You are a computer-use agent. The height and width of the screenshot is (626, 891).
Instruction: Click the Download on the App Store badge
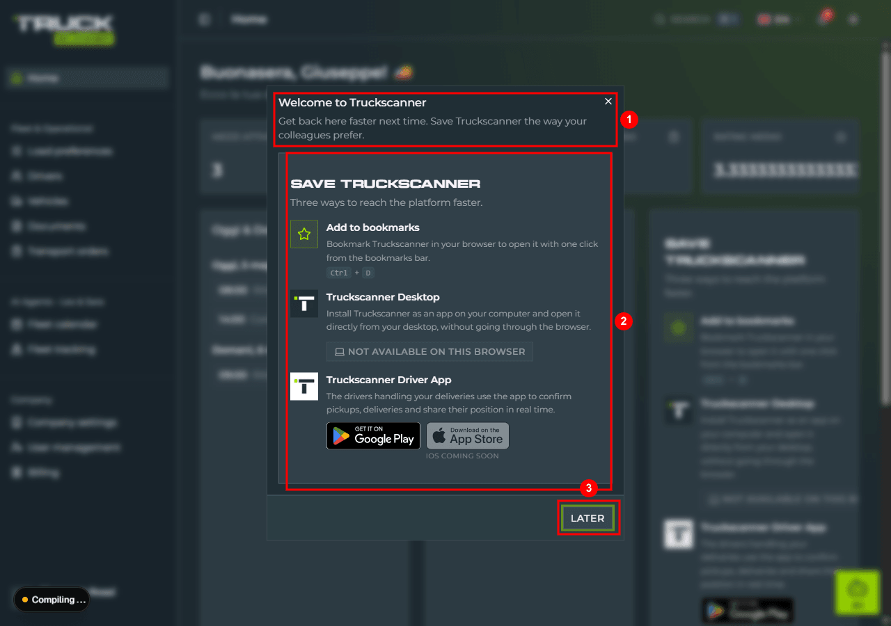point(468,436)
